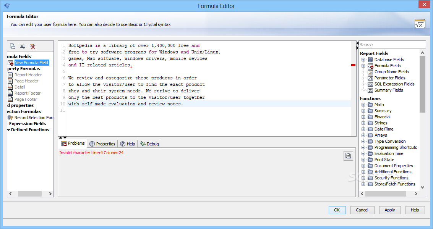Expand the Store/Fetch Functions folder
The height and width of the screenshot is (229, 433).
[x=363, y=184]
